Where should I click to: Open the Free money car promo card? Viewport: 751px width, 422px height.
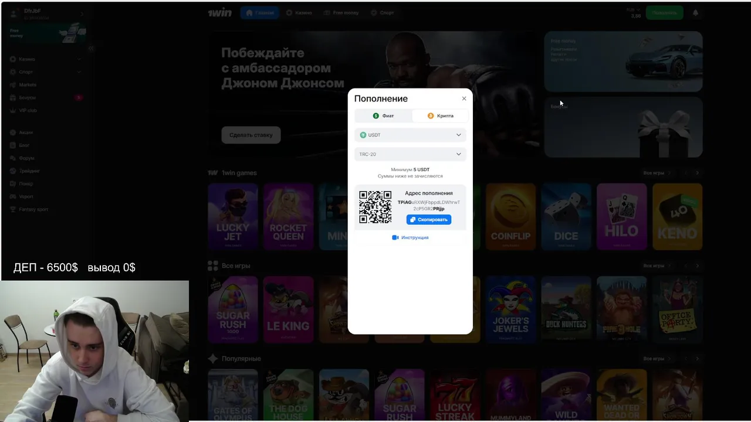coord(623,62)
